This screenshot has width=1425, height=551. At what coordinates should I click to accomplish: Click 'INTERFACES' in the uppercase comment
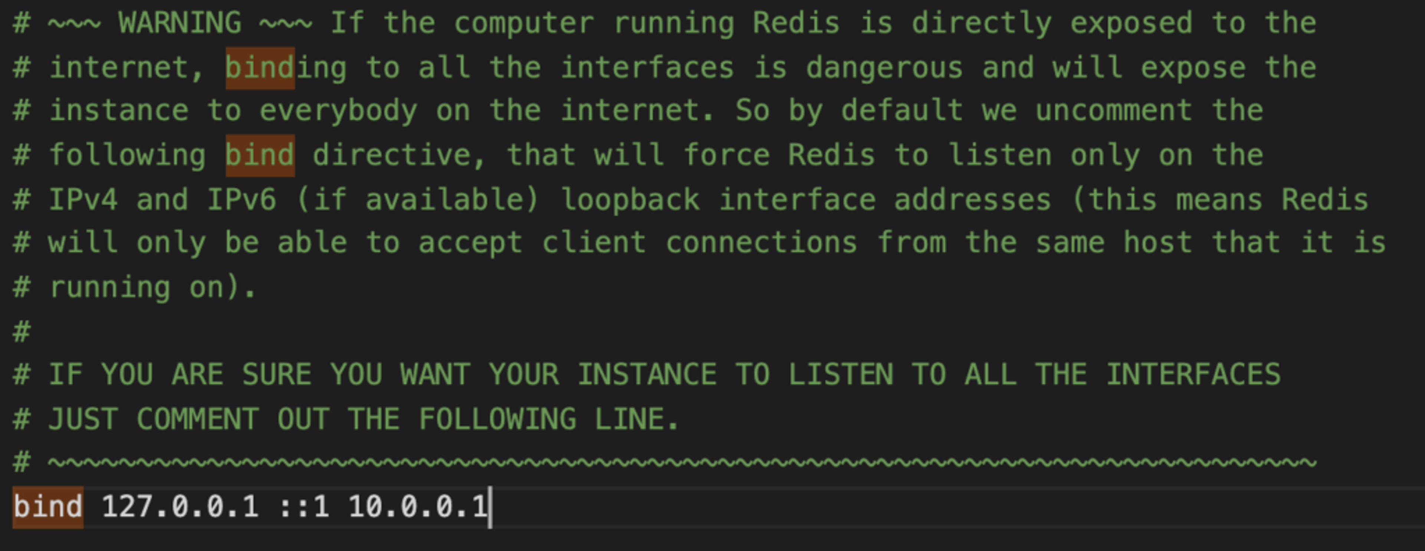1193,375
